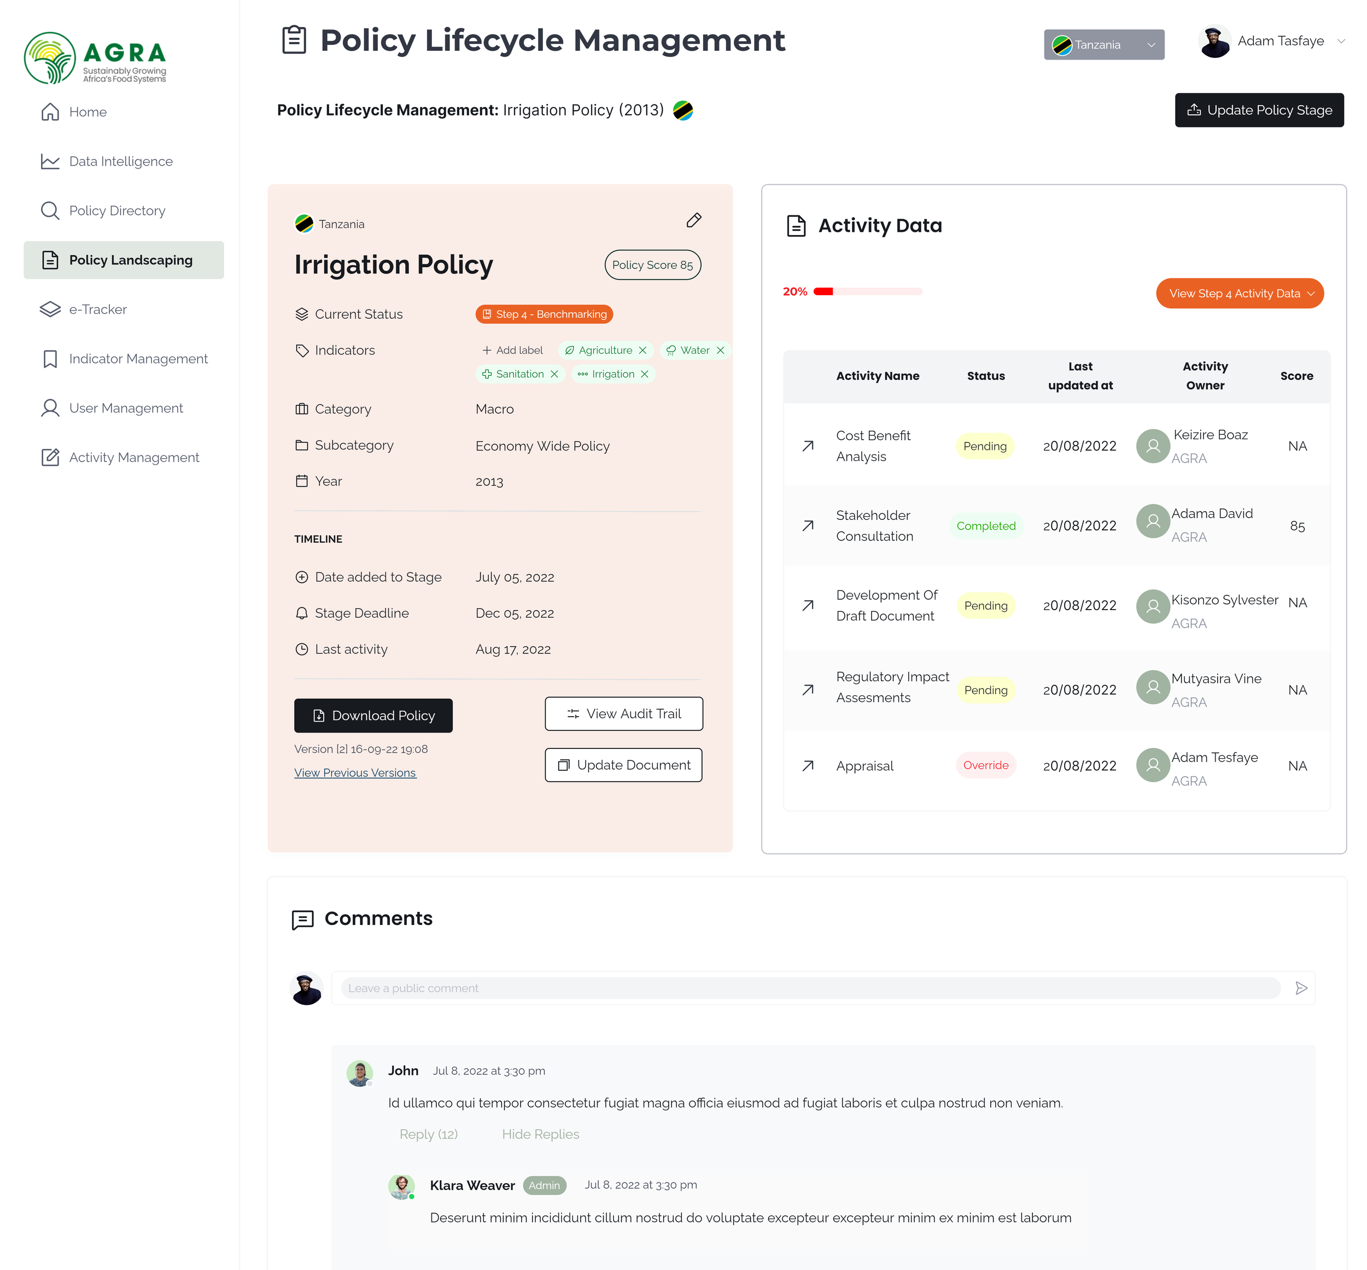
Task: Click the pencil edit icon on policy card
Action: tap(693, 220)
